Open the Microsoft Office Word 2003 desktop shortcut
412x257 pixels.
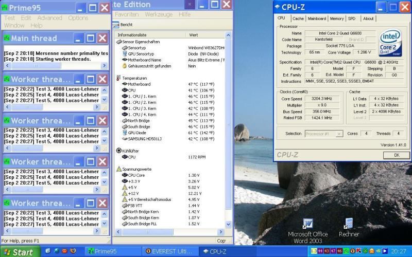[x=307, y=231]
